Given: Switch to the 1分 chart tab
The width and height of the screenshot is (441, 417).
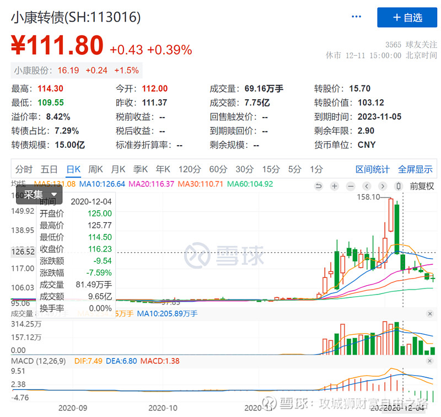Looking at the screenshot, I should [316, 169].
